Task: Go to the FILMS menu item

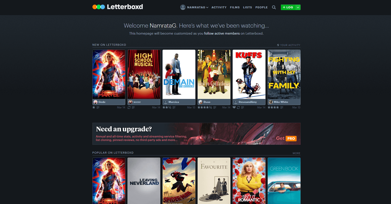Action: tap(235, 7)
